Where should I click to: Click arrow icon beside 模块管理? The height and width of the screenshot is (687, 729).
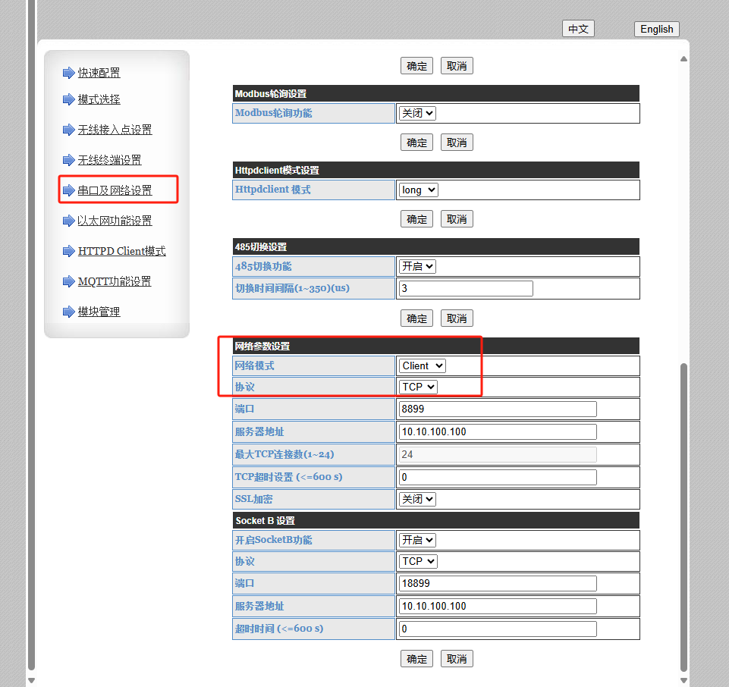pos(68,312)
